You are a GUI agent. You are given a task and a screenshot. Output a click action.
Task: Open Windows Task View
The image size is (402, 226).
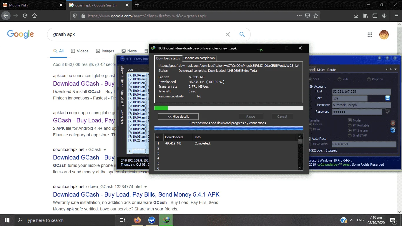click(122, 220)
